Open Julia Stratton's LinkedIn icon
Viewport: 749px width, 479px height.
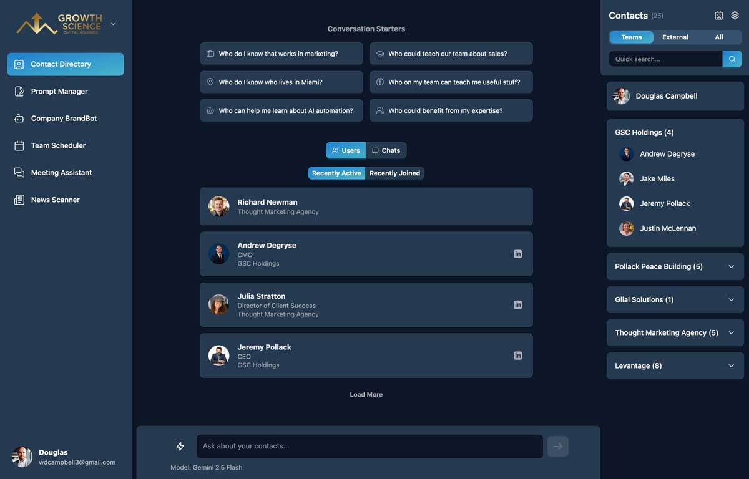(517, 305)
